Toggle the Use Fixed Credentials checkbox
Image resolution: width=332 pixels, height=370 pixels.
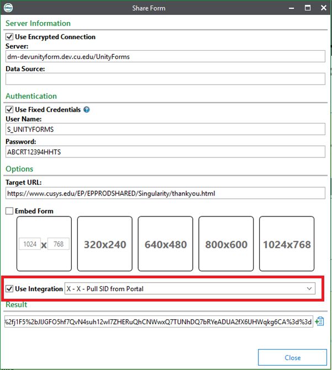pos(9,110)
